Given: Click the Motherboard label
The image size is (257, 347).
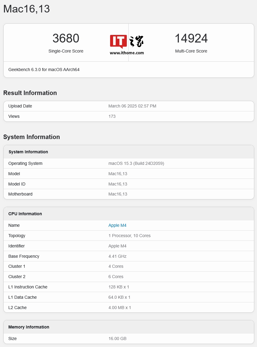Looking at the screenshot, I should point(20,194).
